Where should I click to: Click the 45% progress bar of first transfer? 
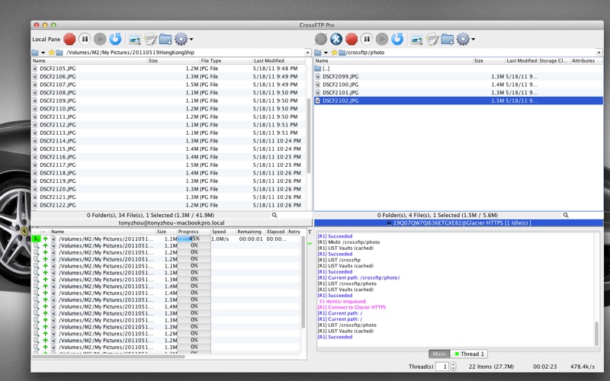194,239
